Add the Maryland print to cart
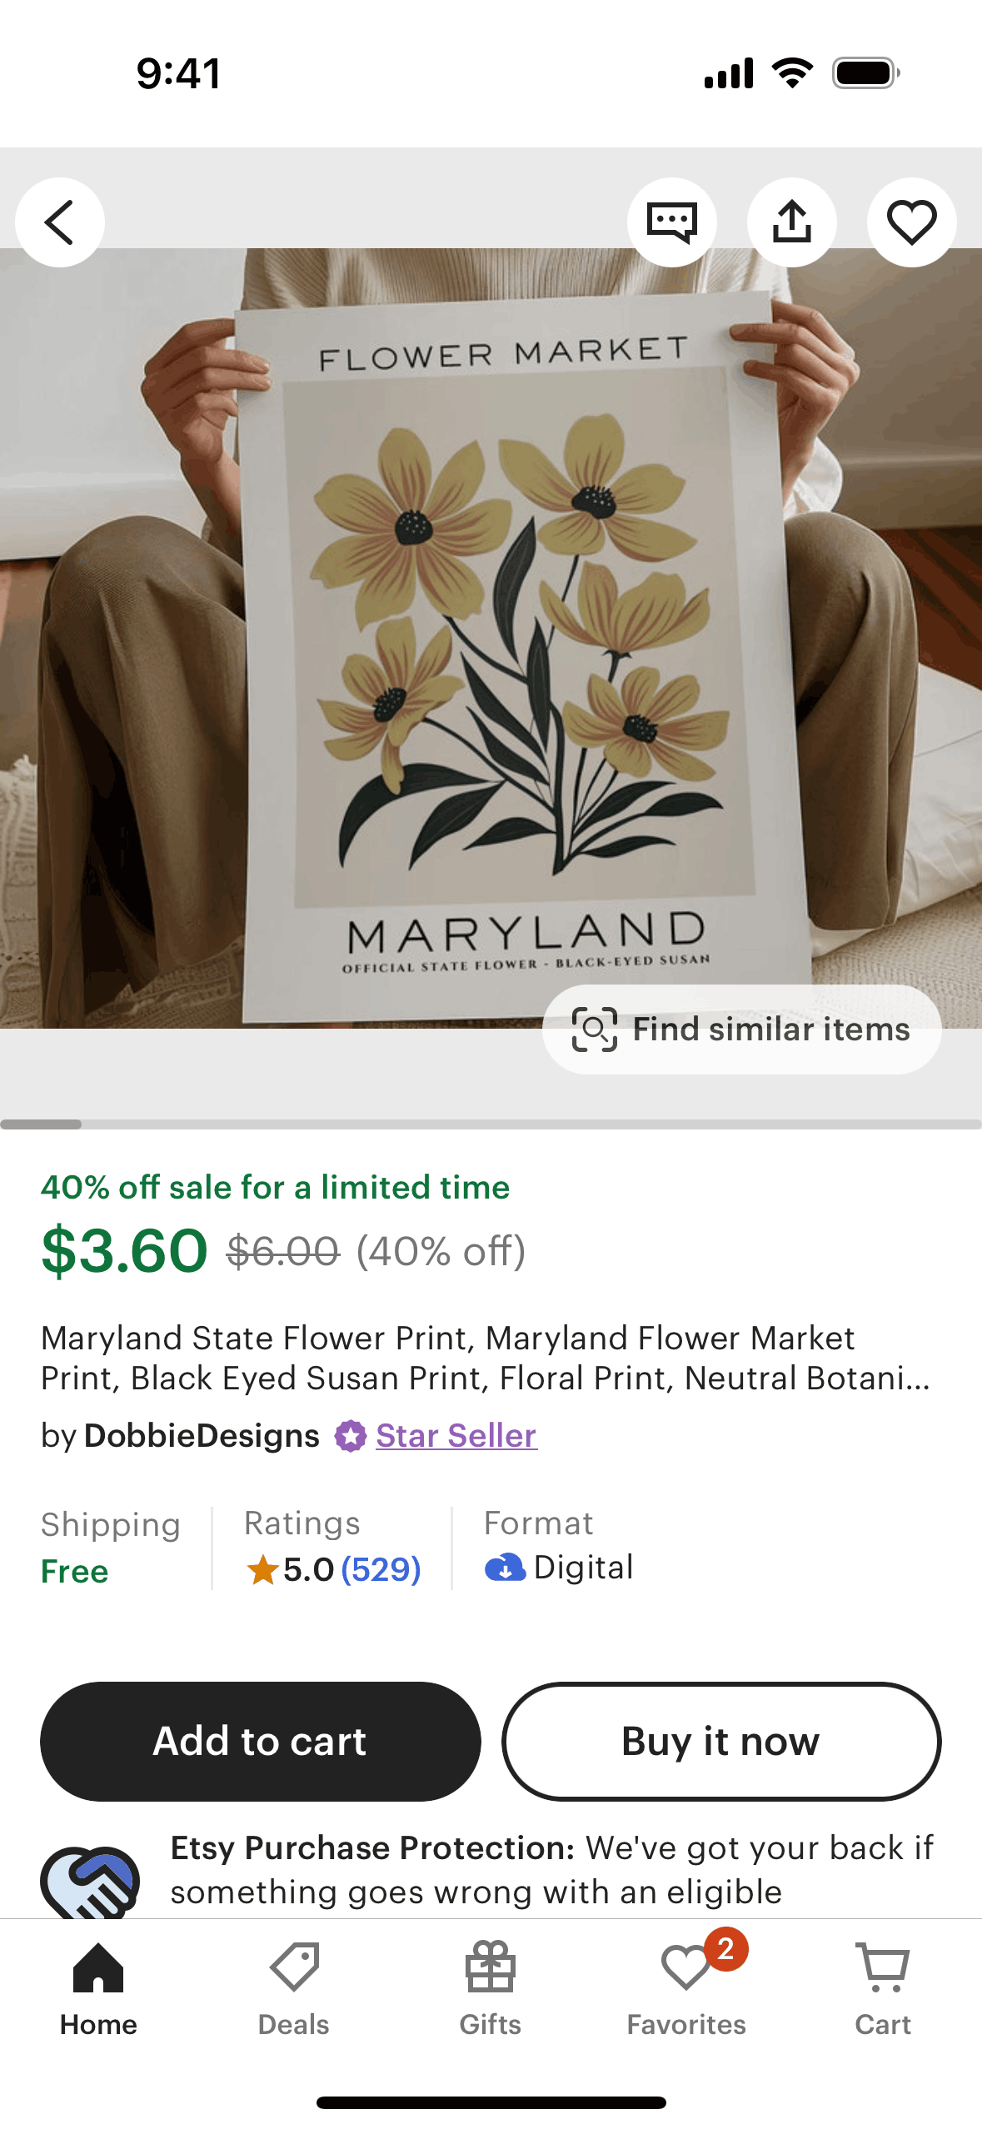This screenshot has width=982, height=2129. click(260, 1742)
